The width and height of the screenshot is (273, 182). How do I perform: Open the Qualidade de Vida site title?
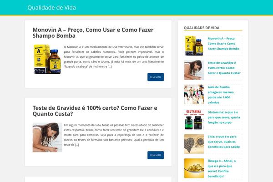51,7
